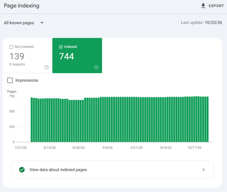
Task: Enable the Impressions checkbox
Action: click(10, 80)
